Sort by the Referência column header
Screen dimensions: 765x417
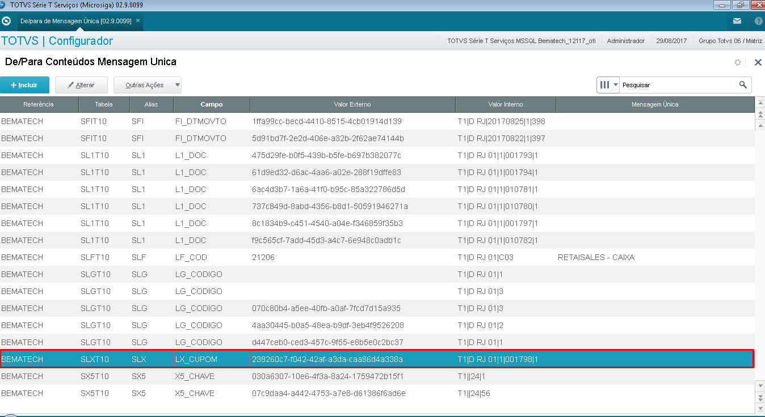[39, 104]
